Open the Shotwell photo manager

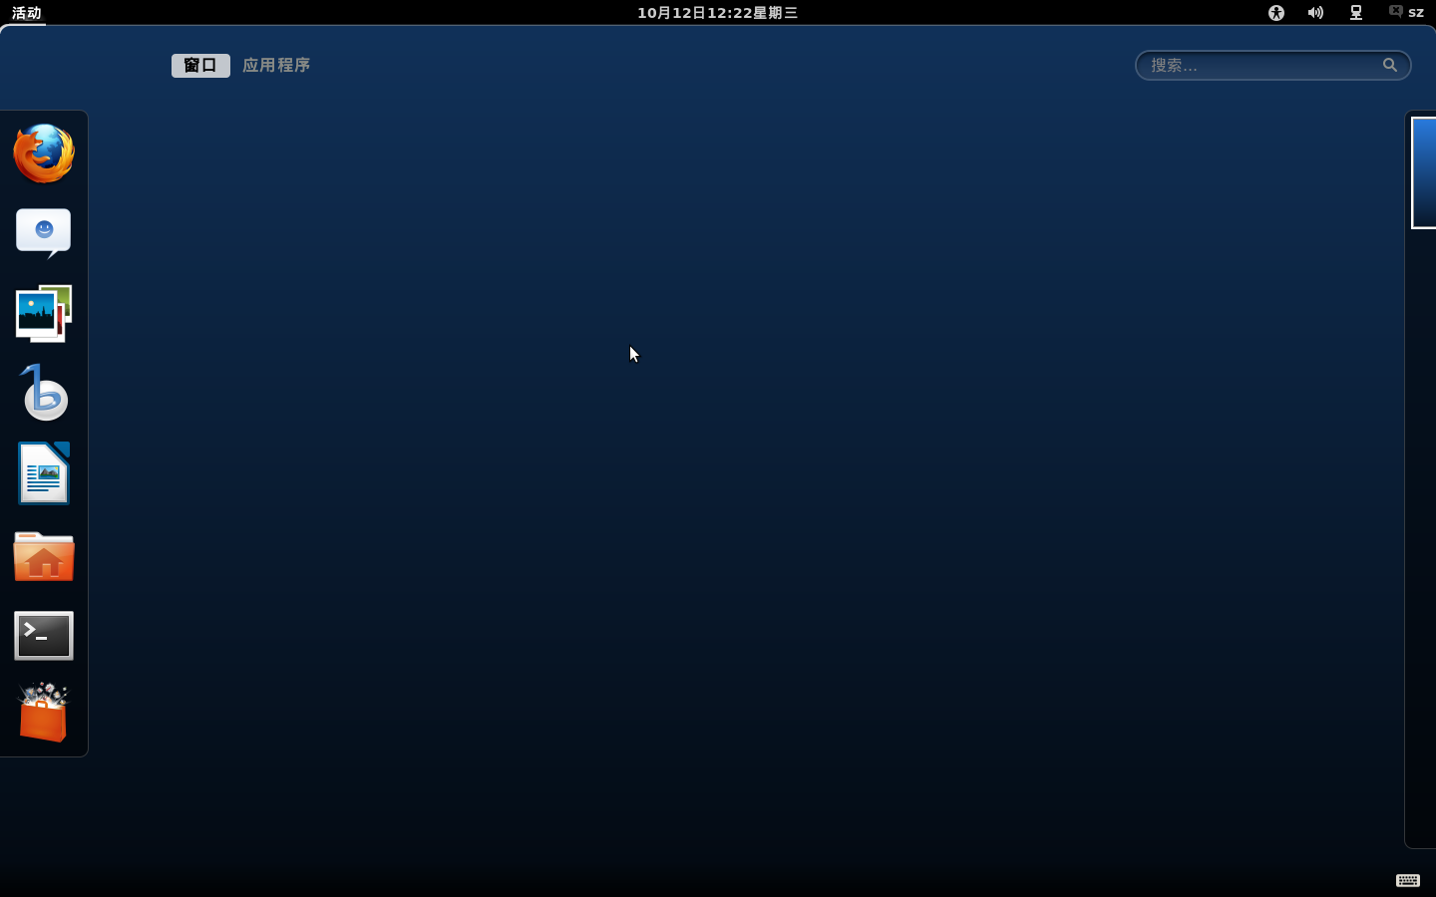point(44,314)
